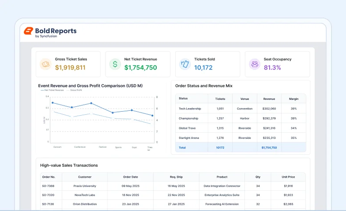Click the NovaTech Labs customer cell

[85, 195]
